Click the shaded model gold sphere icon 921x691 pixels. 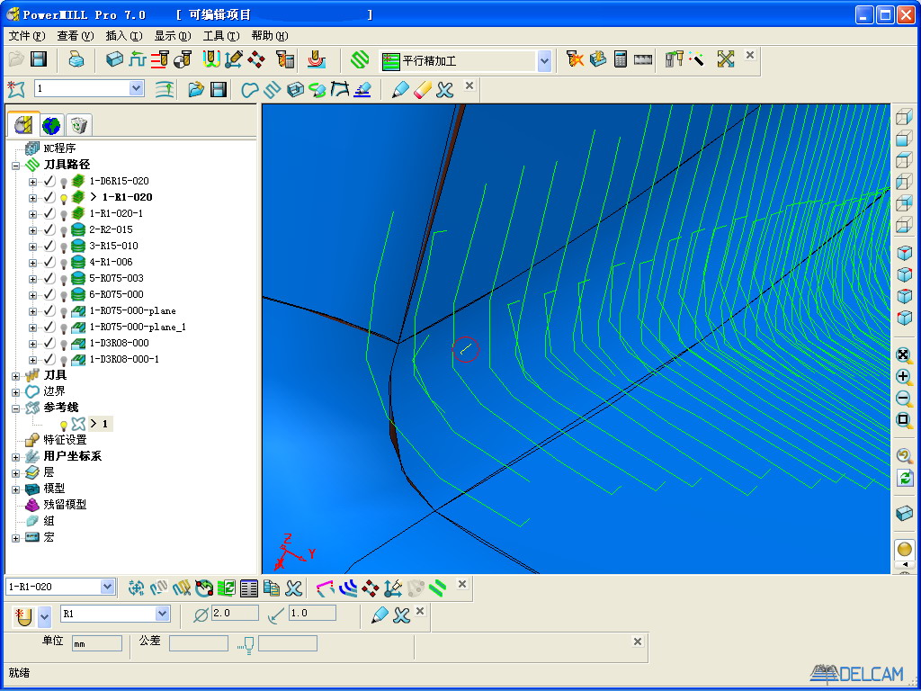(x=905, y=550)
